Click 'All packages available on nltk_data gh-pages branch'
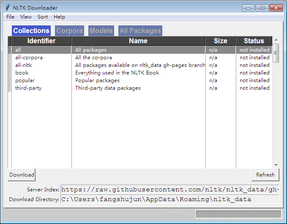 coord(140,65)
